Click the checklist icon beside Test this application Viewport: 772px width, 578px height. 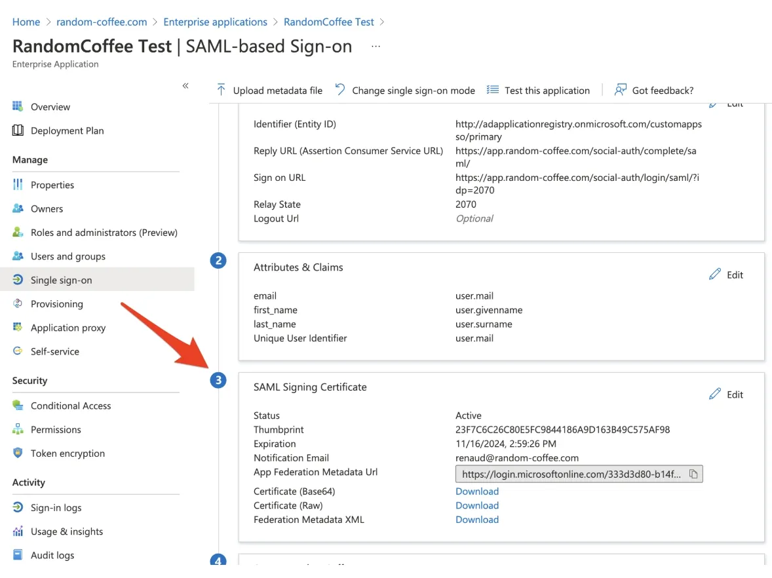pyautogui.click(x=492, y=90)
